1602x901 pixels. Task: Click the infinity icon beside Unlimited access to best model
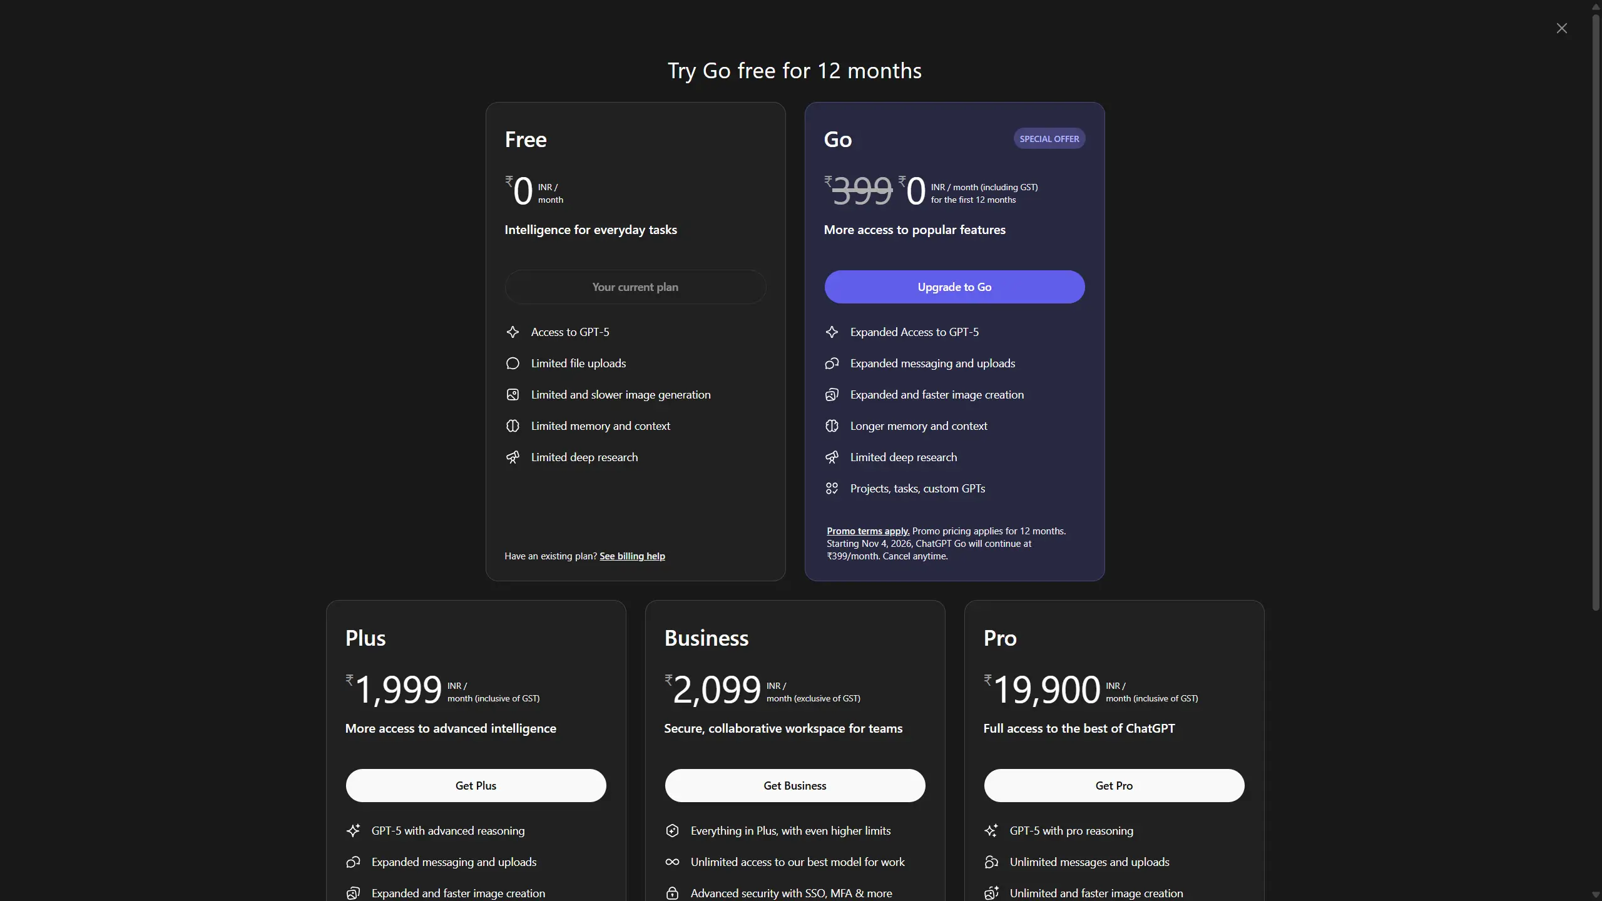[x=672, y=862]
